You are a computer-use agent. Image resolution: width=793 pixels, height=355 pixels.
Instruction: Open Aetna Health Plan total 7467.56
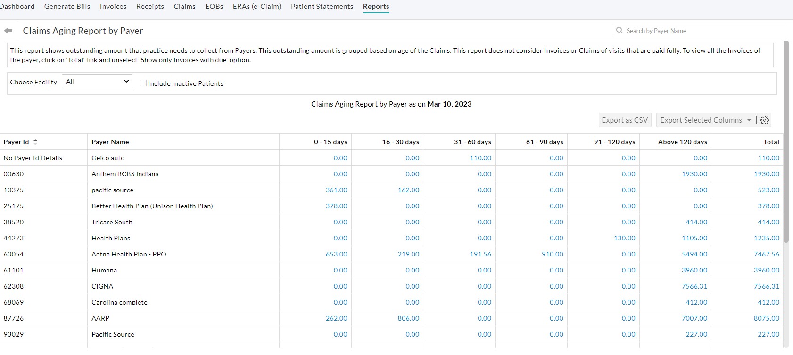766,254
